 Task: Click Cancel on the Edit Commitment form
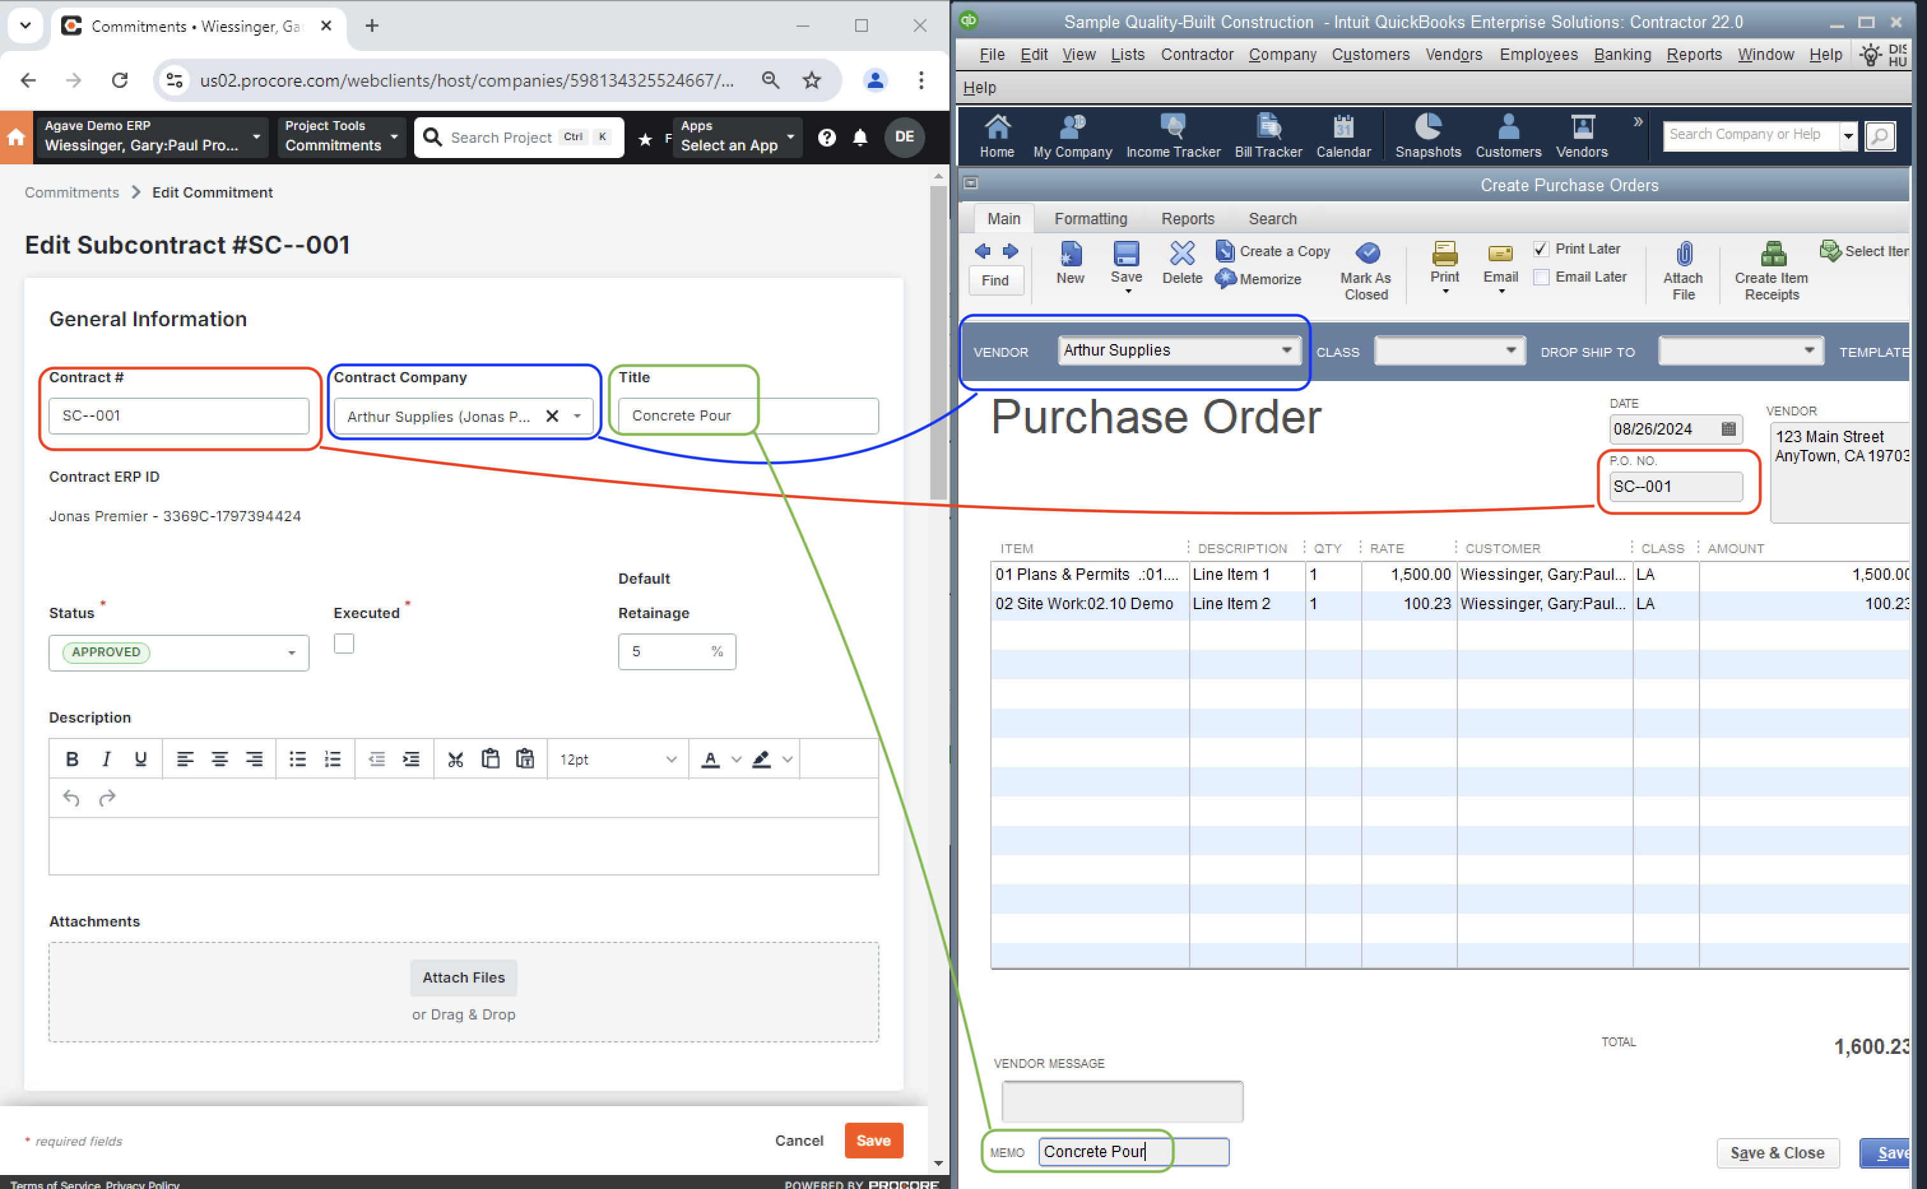tap(800, 1139)
